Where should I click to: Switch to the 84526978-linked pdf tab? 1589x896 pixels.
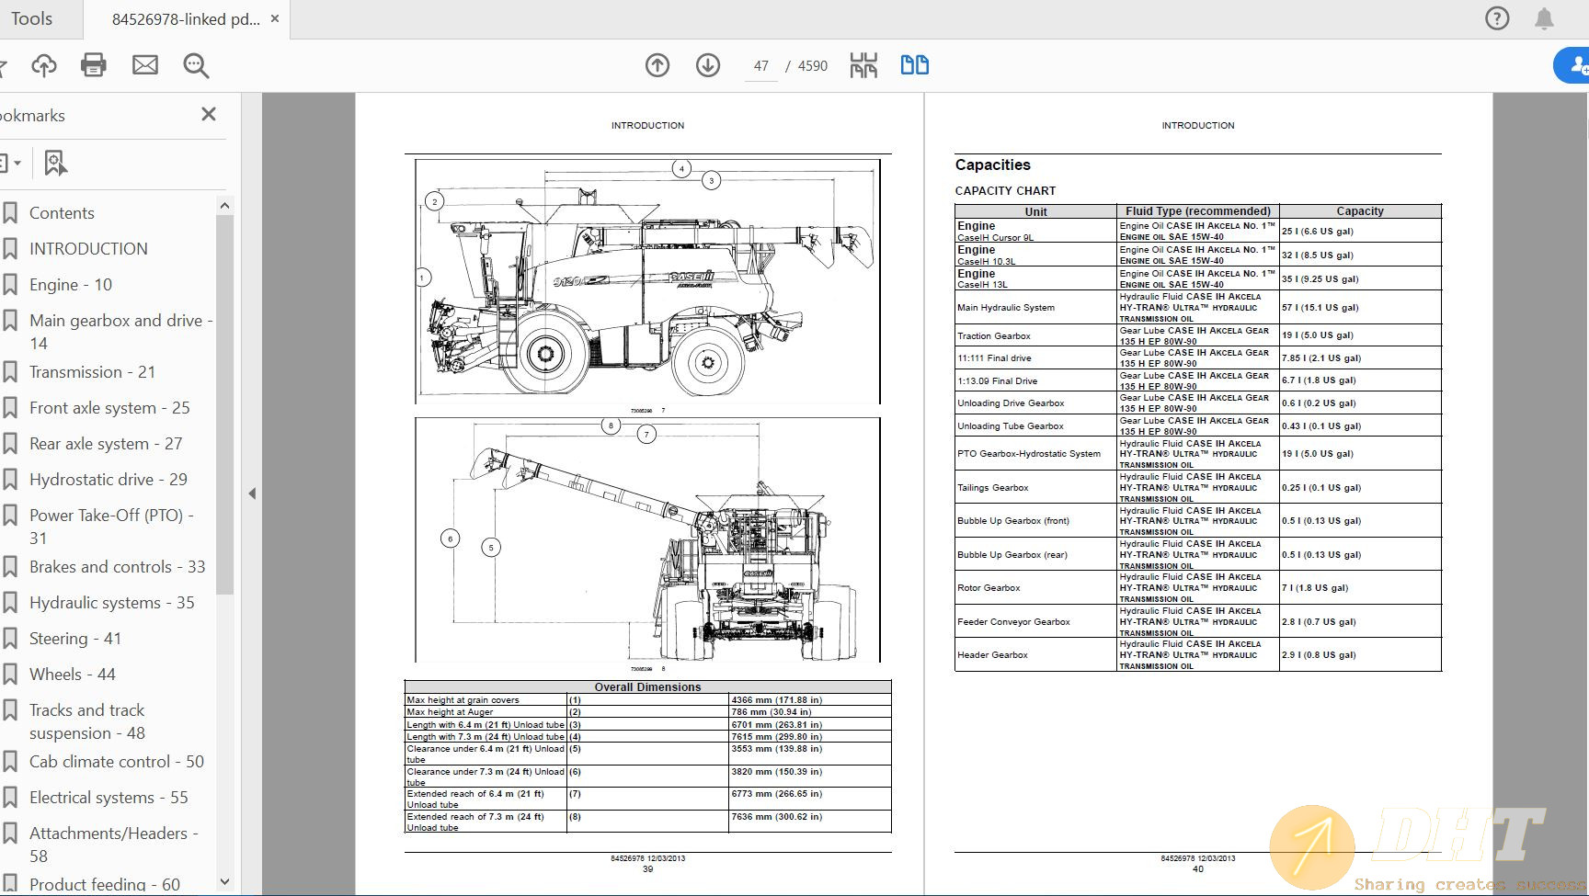click(x=186, y=18)
